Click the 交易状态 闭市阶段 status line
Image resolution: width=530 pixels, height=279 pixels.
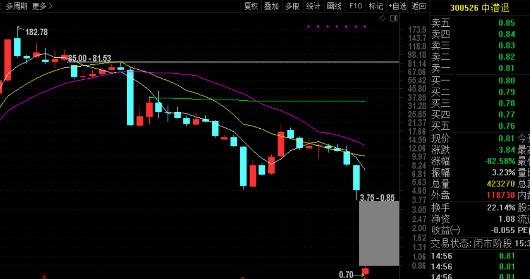[x=480, y=243]
